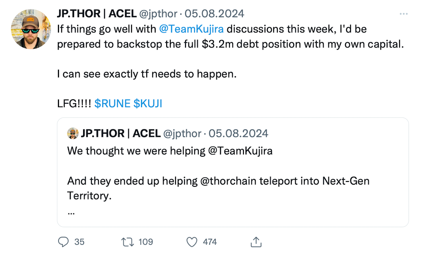Click the main tweet author name JP.THOR | ACEL
Screen dimensions: 424x256
click(x=97, y=14)
